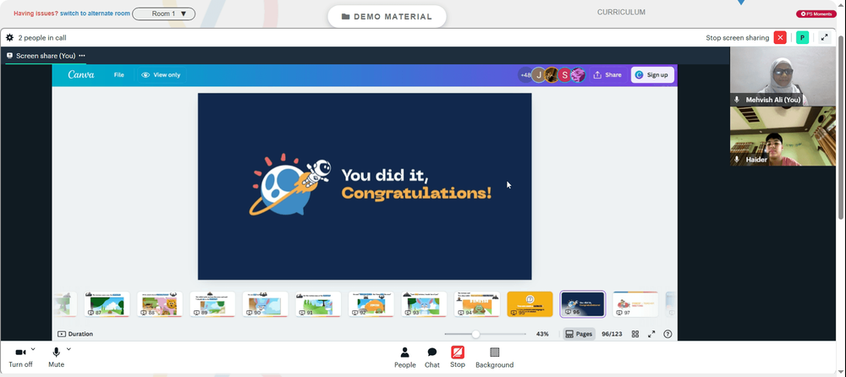Open call settings gear icon

[x=9, y=38]
